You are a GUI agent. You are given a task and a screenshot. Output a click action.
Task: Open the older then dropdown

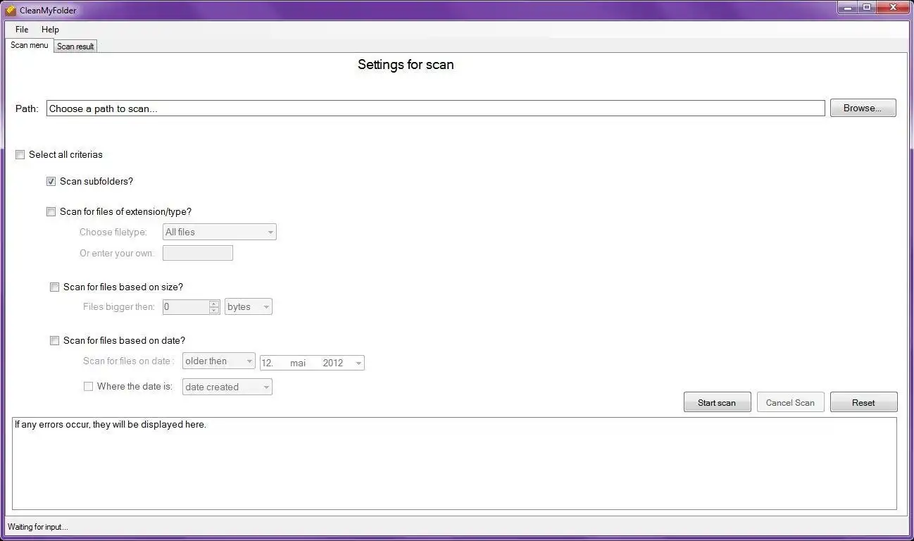coord(218,361)
